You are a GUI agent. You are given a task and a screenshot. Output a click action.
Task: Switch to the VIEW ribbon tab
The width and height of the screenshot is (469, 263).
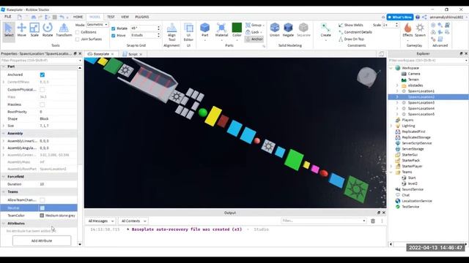coord(125,17)
